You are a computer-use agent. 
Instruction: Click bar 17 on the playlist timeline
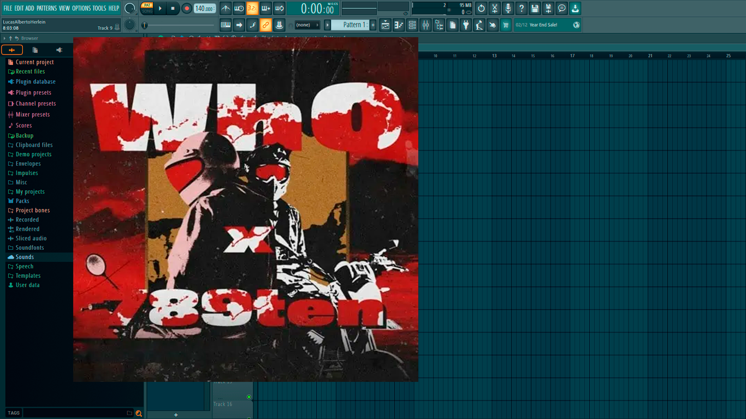point(572,56)
